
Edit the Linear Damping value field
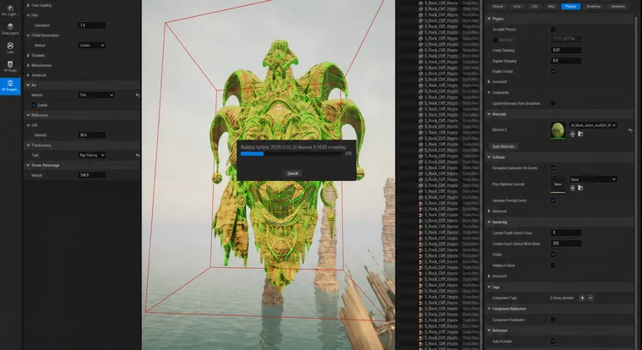click(x=566, y=50)
